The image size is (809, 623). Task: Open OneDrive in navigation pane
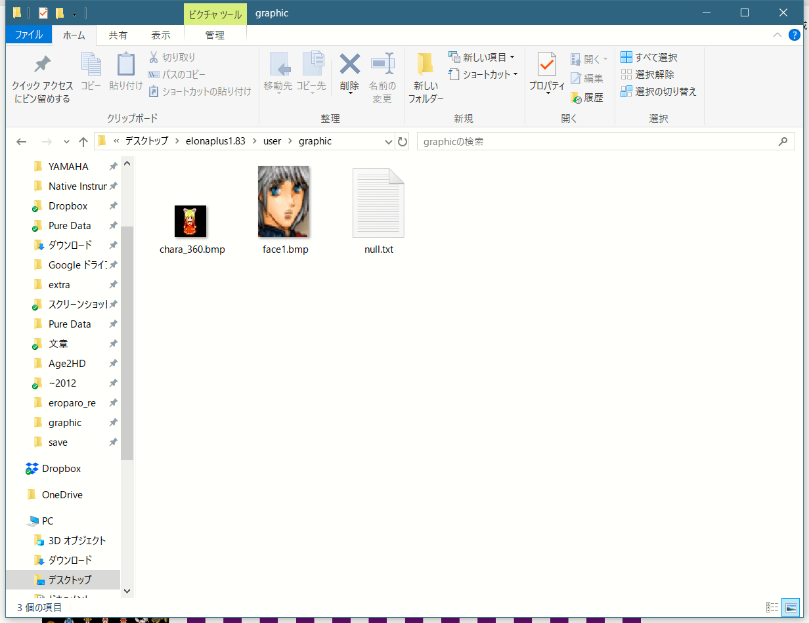62,495
